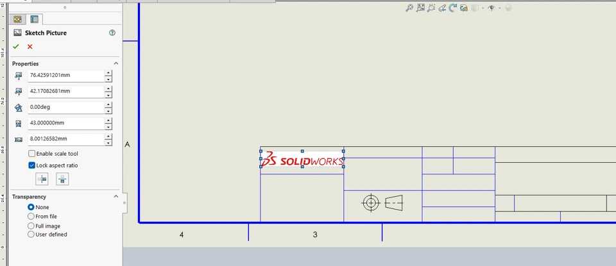Collapse the Properties section
Viewport: 616px width, 266px height.
[x=116, y=63]
